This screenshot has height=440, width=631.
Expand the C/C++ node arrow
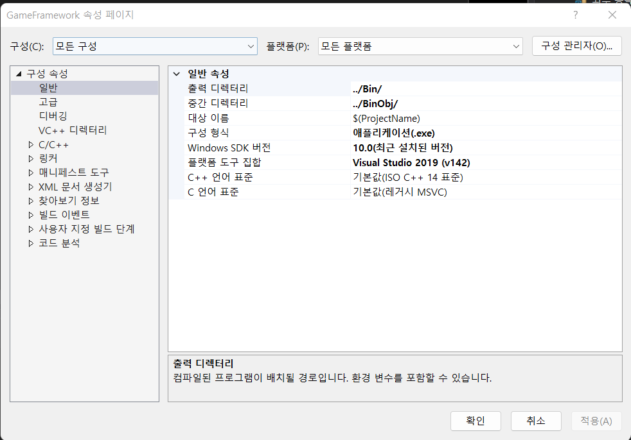point(31,145)
